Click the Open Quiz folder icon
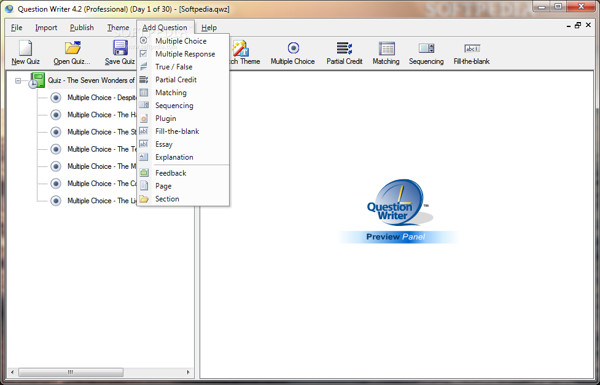600x385 pixels. pyautogui.click(x=72, y=48)
